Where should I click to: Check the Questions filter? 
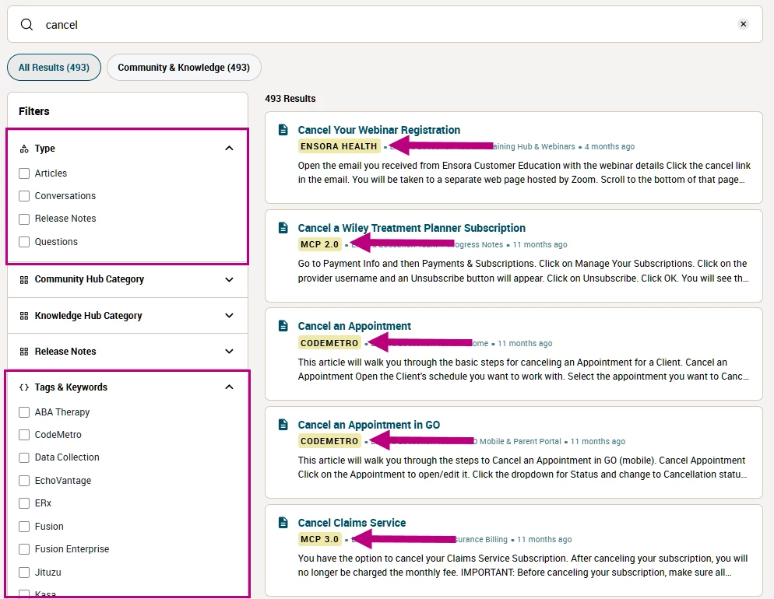pos(23,242)
